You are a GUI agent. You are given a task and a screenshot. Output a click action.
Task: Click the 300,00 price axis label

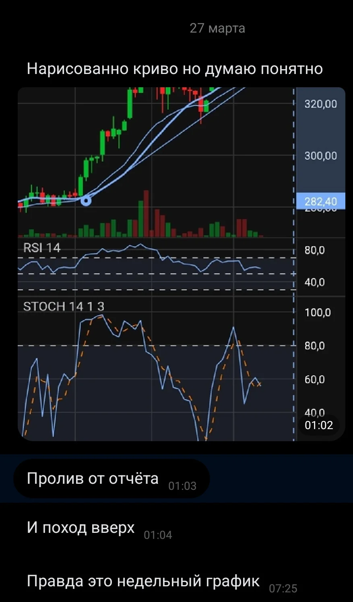click(x=320, y=156)
